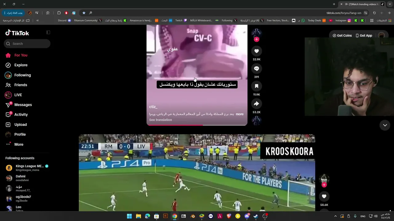Open the Instagram bookmark
Screen dimensions: 394x221
[343, 21]
